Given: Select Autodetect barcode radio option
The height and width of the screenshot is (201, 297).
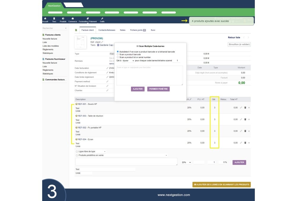Looking at the screenshot, I should [x=118, y=52].
